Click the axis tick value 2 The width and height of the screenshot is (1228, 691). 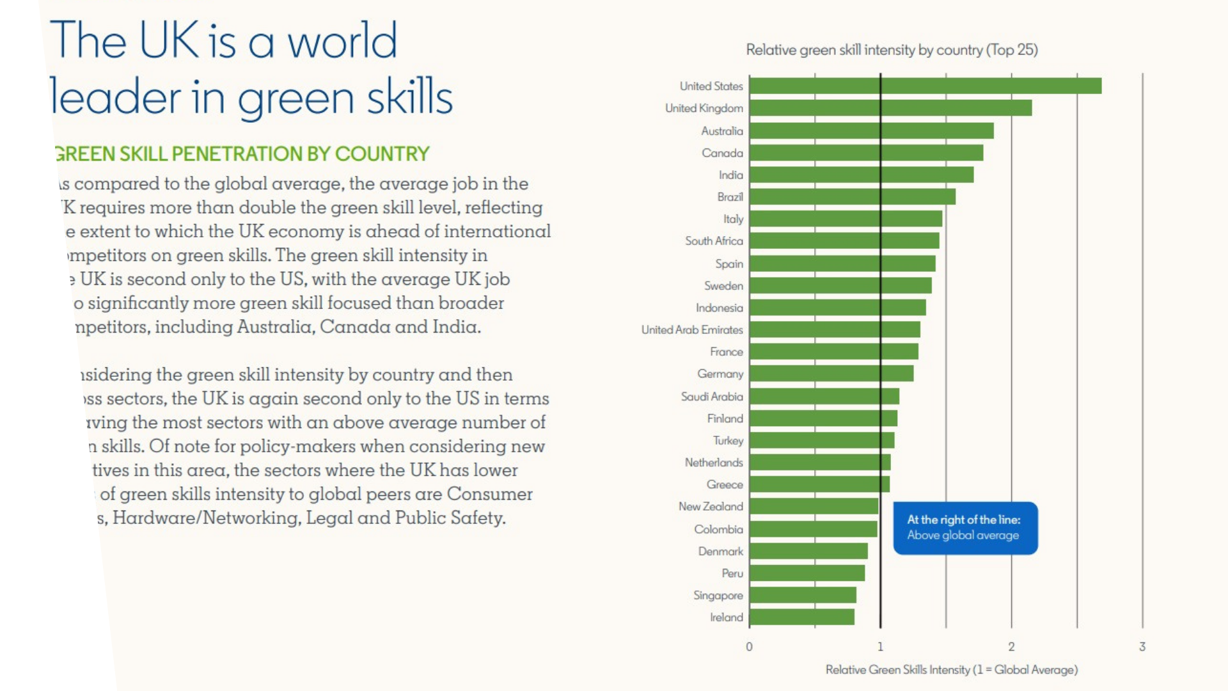[1011, 647]
